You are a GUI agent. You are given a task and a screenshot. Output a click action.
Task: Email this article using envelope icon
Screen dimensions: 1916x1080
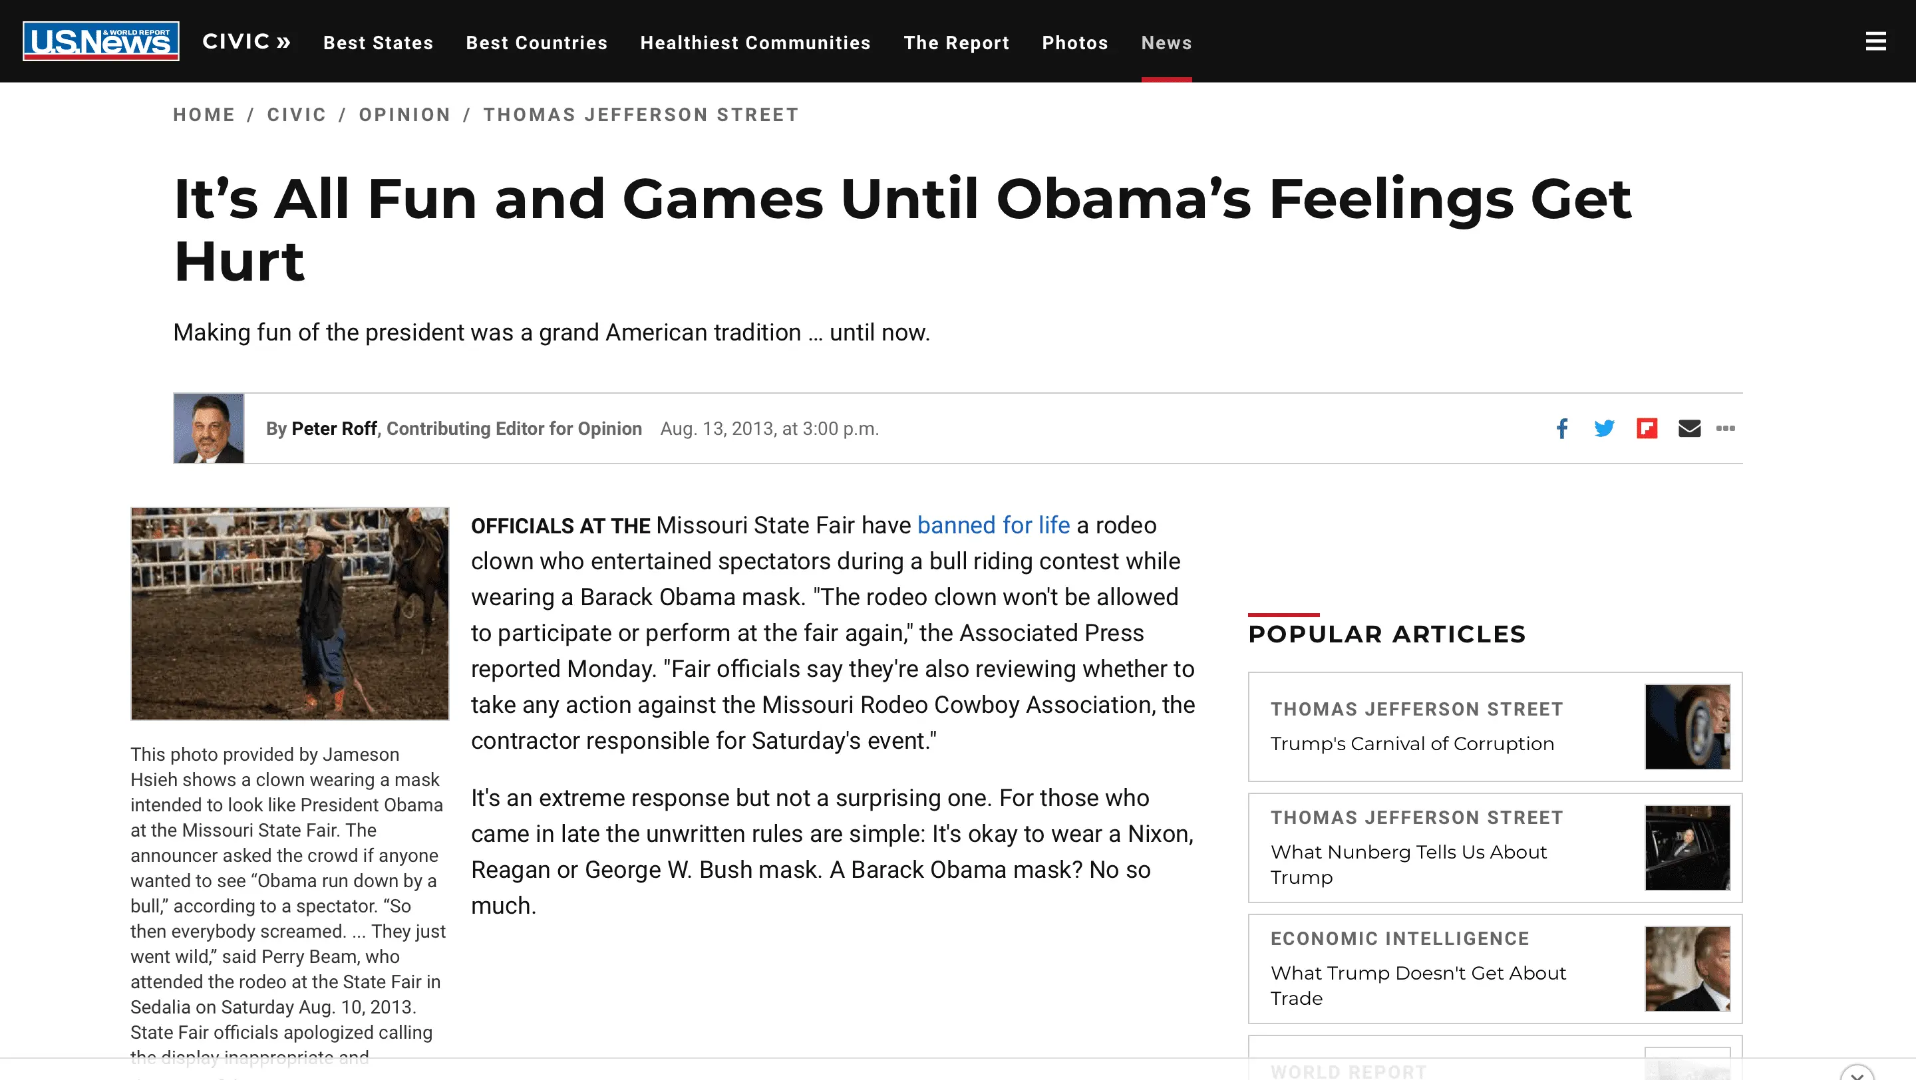(x=1689, y=428)
